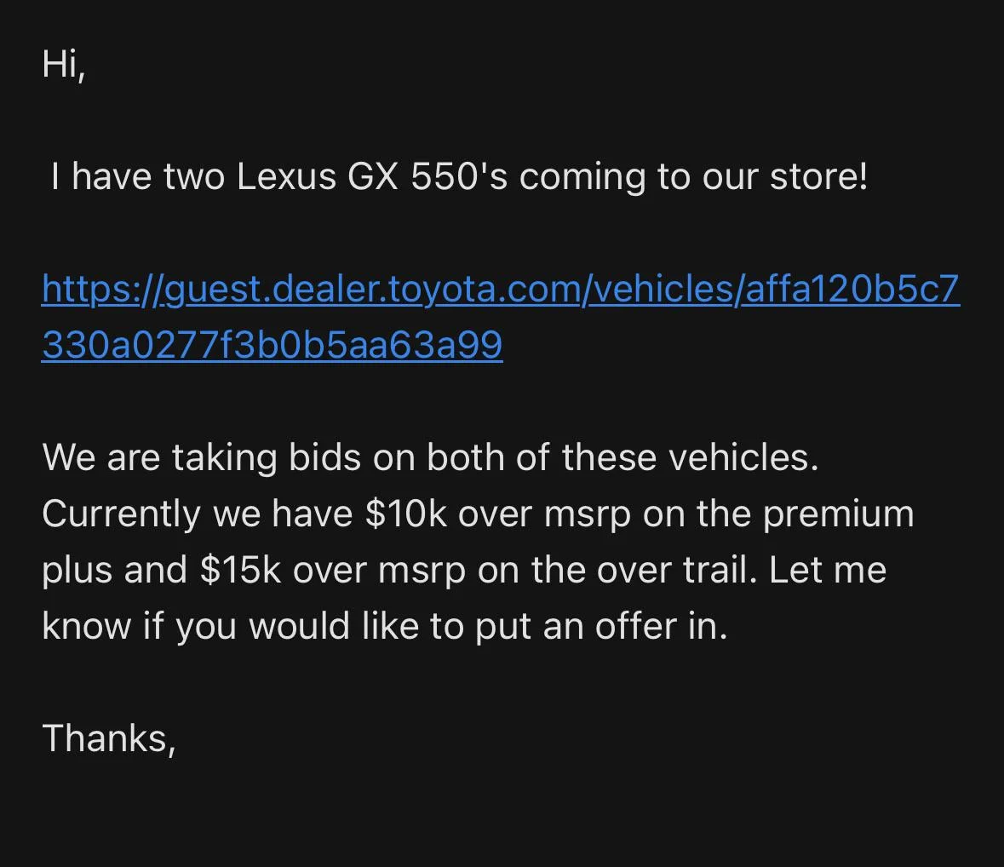
Task: Click the "Thanks," sign-off text
Action: (x=108, y=738)
